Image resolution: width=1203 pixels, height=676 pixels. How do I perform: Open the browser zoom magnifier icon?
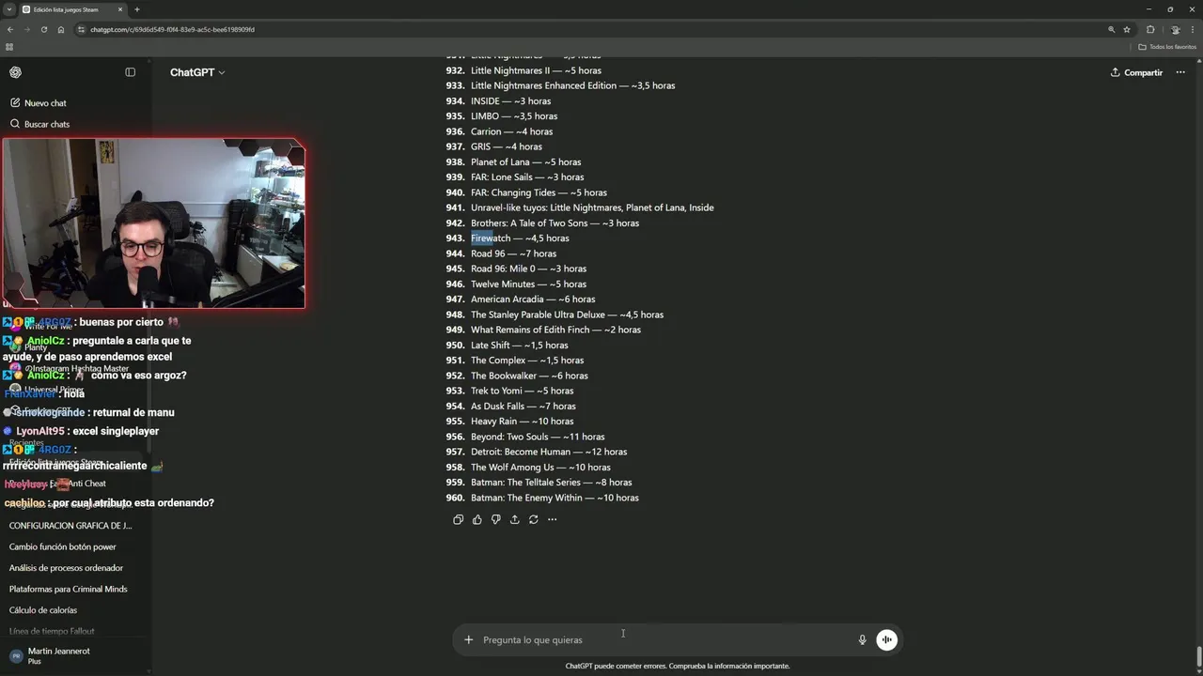pyautogui.click(x=1111, y=29)
